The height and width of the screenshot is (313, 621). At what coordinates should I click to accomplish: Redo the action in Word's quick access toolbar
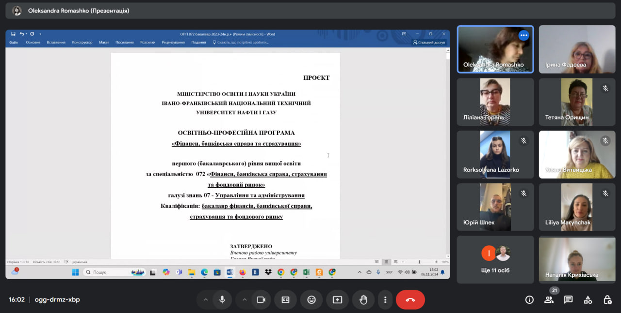point(32,34)
